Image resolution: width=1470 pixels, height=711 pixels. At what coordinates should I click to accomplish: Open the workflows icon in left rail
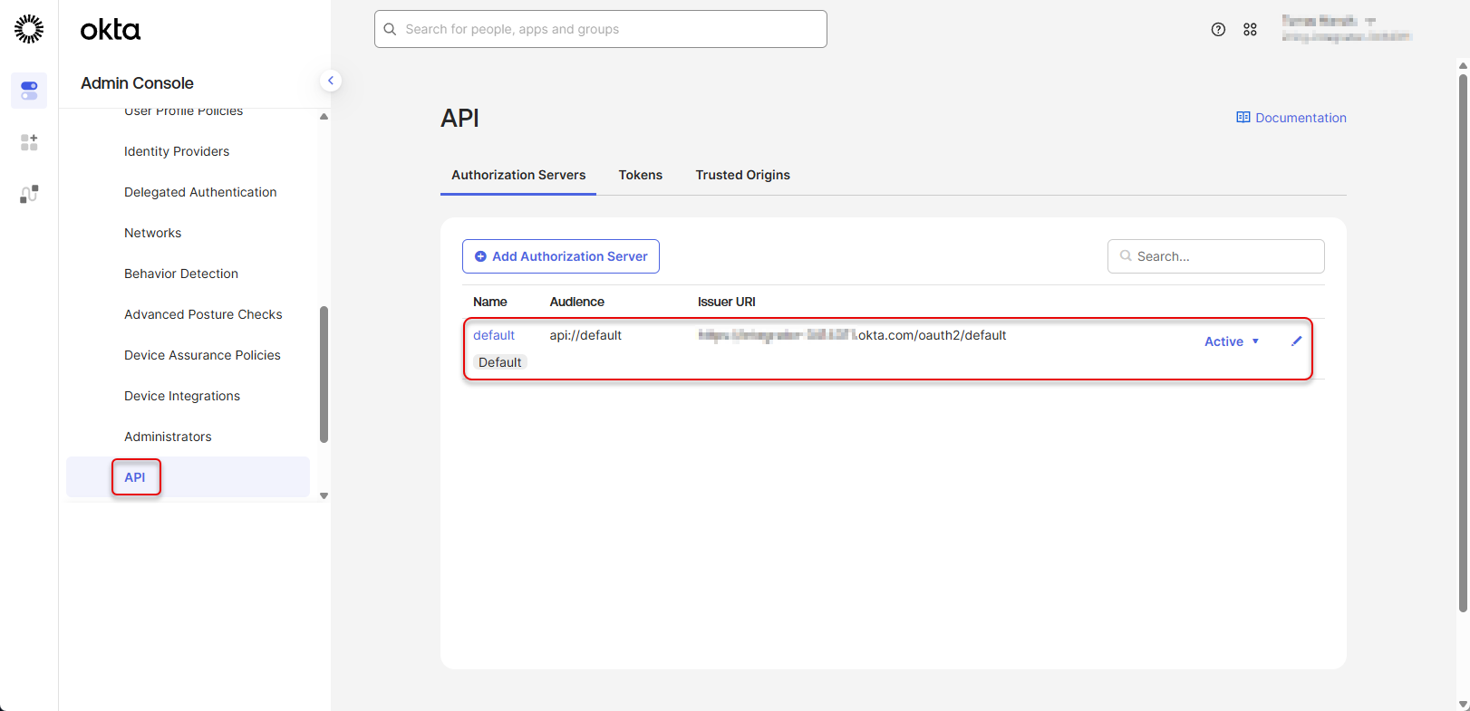(29, 194)
